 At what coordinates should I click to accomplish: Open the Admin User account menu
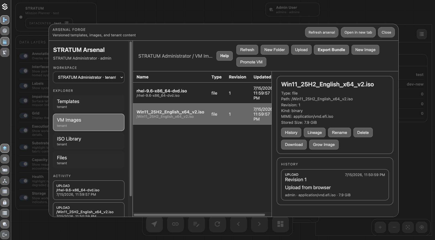coord(292,10)
